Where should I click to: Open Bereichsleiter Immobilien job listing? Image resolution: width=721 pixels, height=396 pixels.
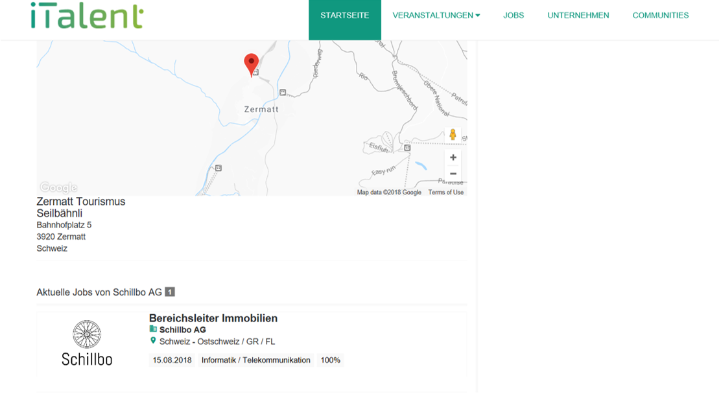(x=213, y=318)
